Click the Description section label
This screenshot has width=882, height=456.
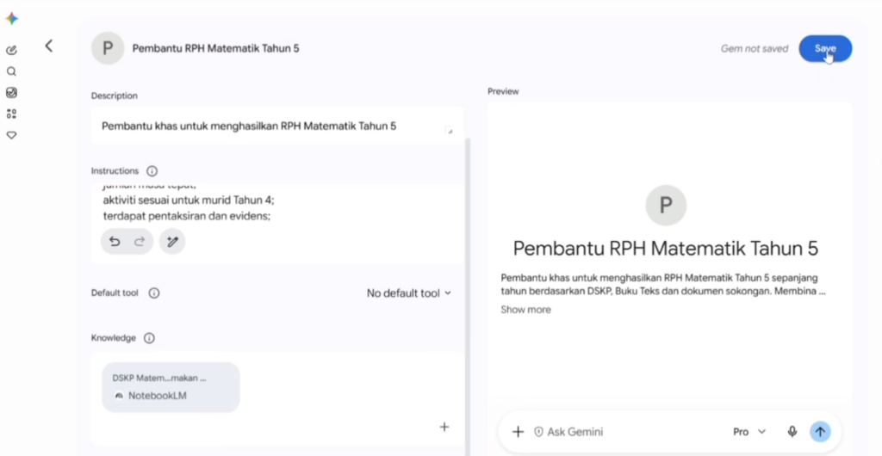coord(115,96)
